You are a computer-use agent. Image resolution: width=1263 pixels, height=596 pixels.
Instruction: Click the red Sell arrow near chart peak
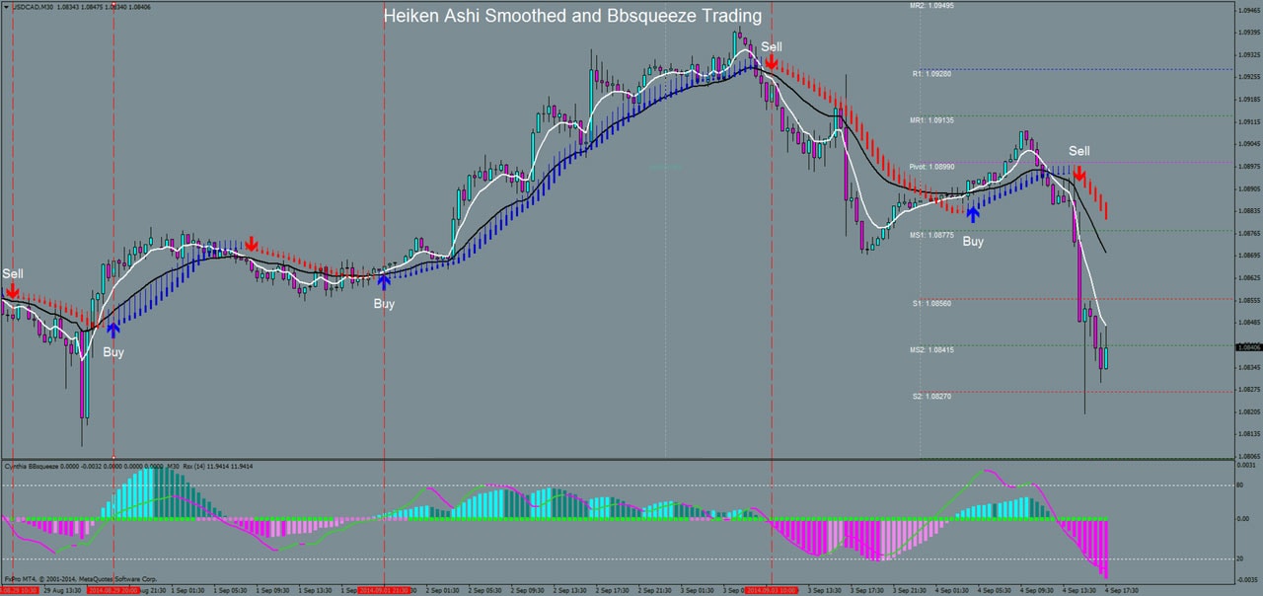pos(770,63)
